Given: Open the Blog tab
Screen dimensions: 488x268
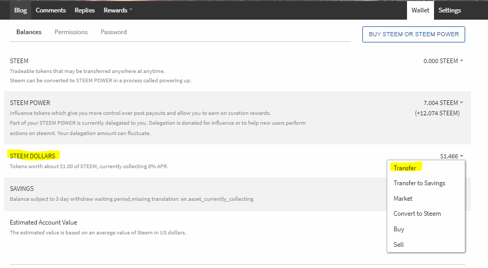Looking at the screenshot, I should tap(21, 10).
